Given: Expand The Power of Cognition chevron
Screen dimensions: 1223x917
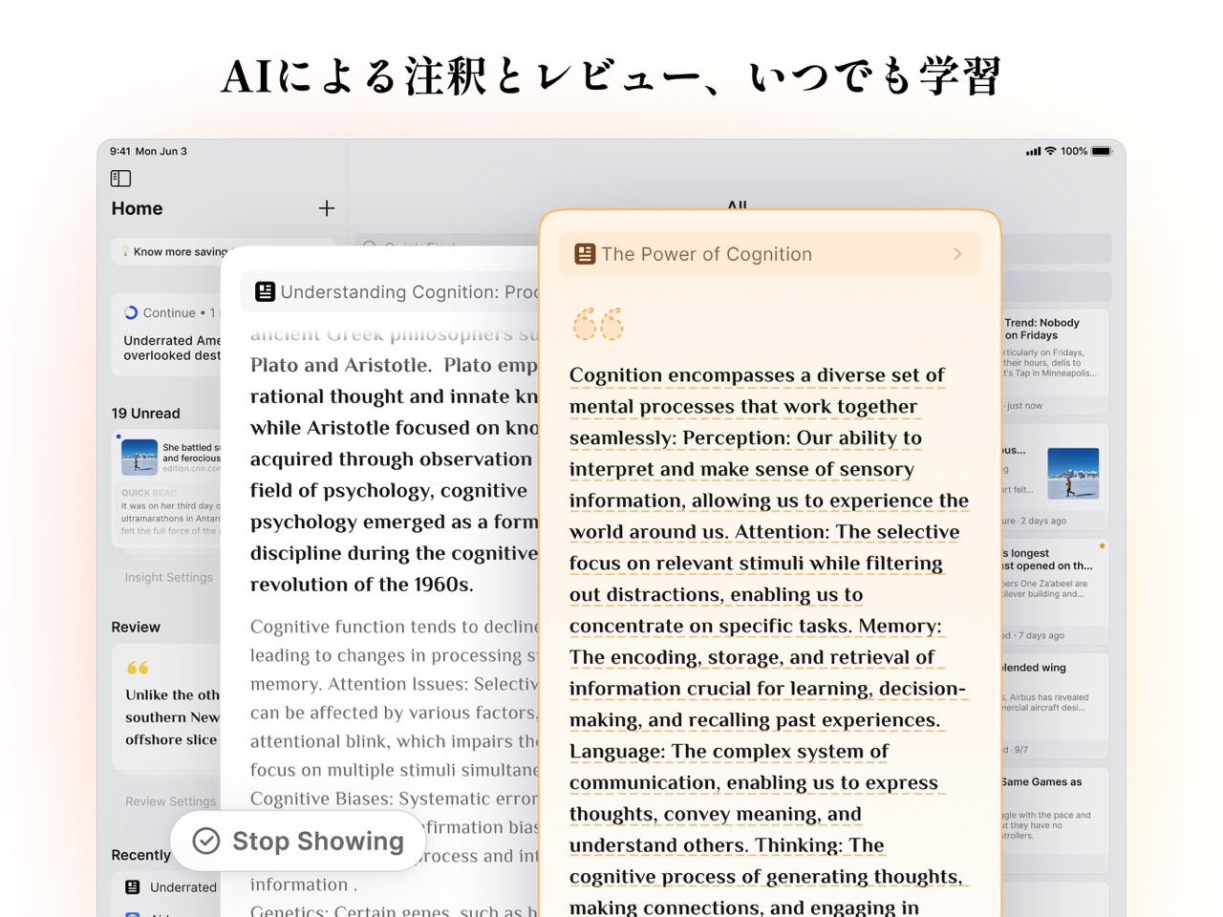Looking at the screenshot, I should (x=957, y=254).
